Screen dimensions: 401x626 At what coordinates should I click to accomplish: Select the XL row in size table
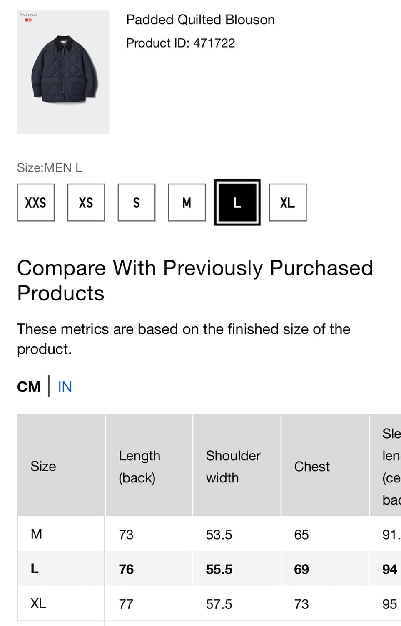(38, 603)
